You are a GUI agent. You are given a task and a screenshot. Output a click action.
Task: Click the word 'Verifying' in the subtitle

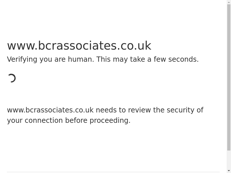coord(22,59)
